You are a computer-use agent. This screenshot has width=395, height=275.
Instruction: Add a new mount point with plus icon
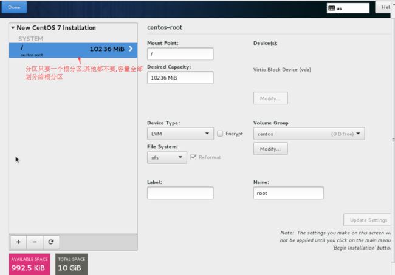pos(18,242)
